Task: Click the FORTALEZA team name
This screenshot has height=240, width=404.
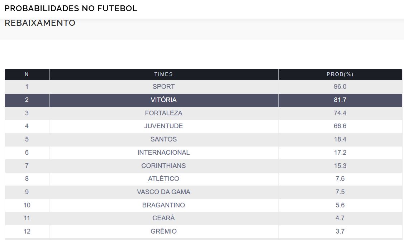Action: click(x=163, y=113)
